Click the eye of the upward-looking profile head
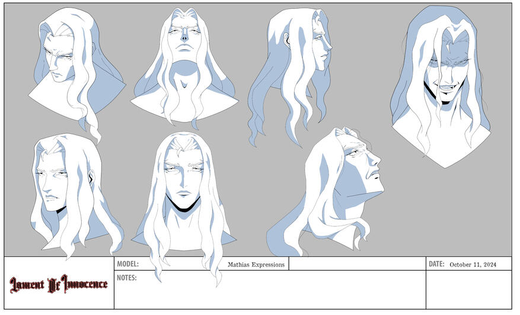This screenshot has width=520, height=315. tap(353, 153)
